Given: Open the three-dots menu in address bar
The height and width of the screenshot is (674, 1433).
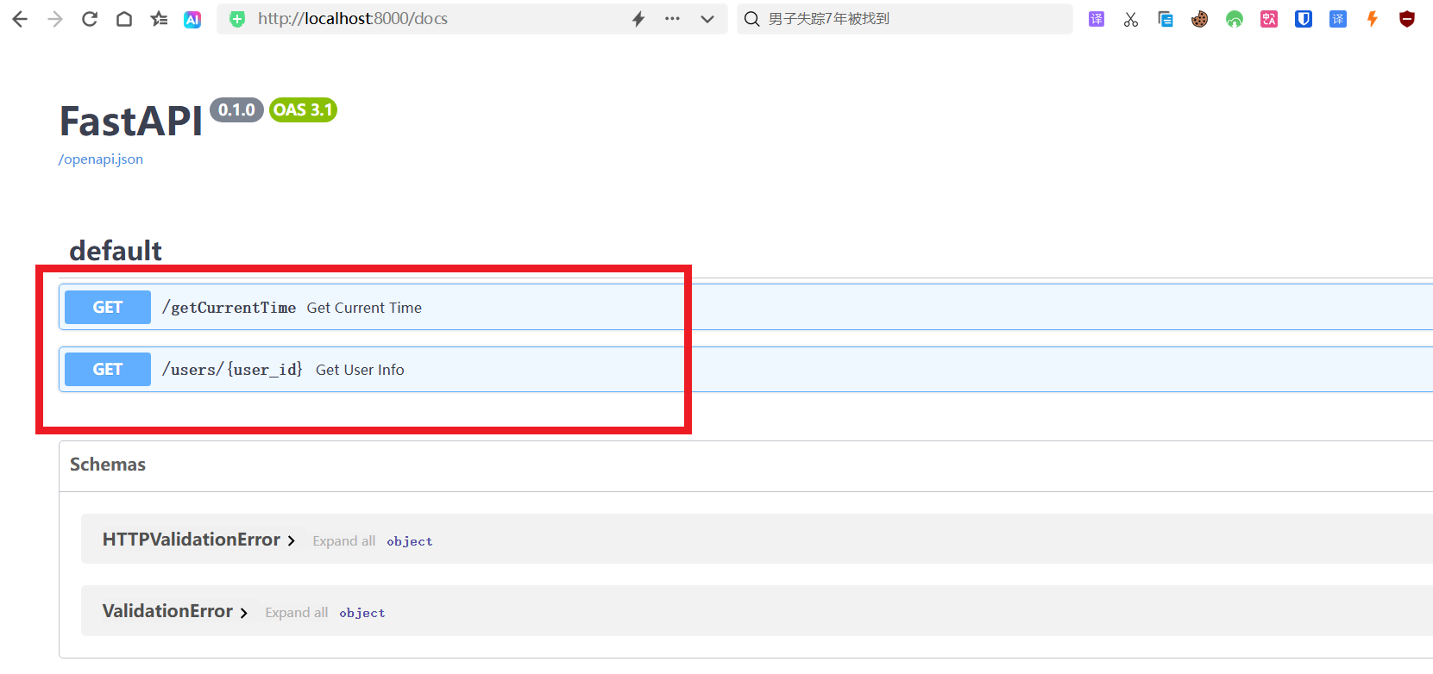Looking at the screenshot, I should [x=672, y=19].
